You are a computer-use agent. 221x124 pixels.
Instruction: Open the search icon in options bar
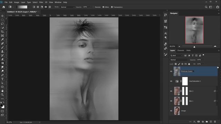pos(206,7)
